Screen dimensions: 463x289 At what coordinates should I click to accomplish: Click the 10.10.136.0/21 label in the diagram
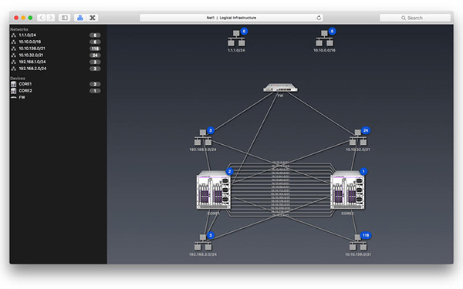358,254
